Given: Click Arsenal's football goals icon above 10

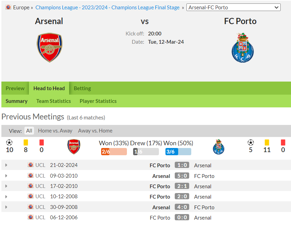Looking at the screenshot, I should point(9,142).
